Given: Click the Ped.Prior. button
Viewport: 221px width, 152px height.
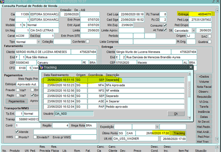Looking at the screenshot, I should (x=204, y=137).
